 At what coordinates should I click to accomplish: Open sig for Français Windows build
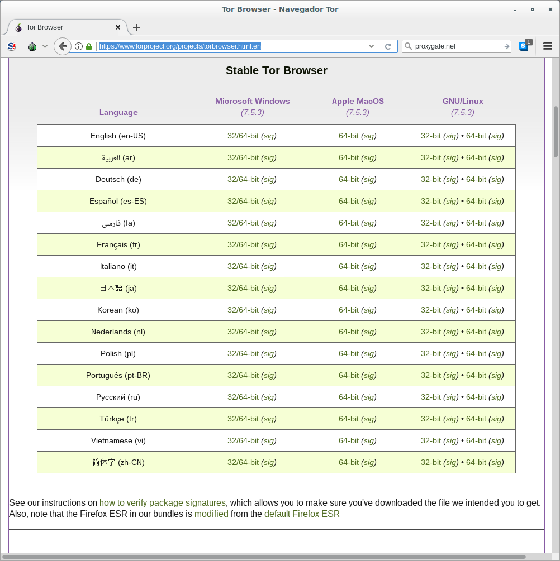coord(269,245)
